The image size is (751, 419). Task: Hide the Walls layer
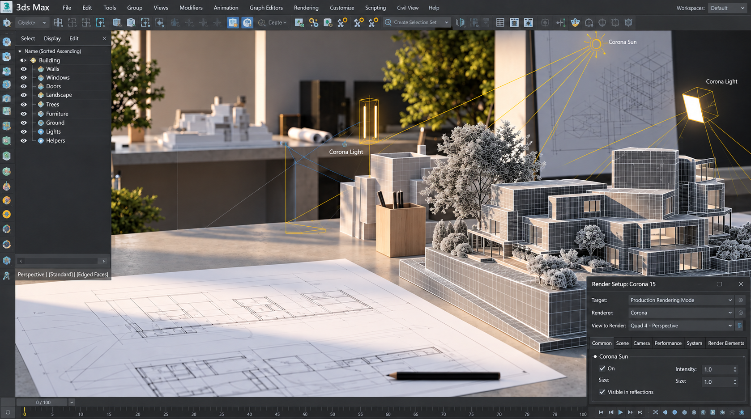click(24, 69)
